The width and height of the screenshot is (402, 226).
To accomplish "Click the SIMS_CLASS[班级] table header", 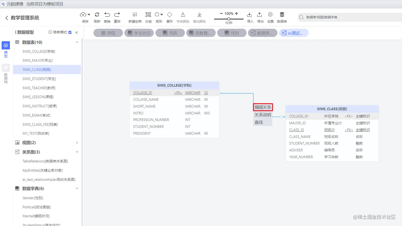I will coord(332,109).
